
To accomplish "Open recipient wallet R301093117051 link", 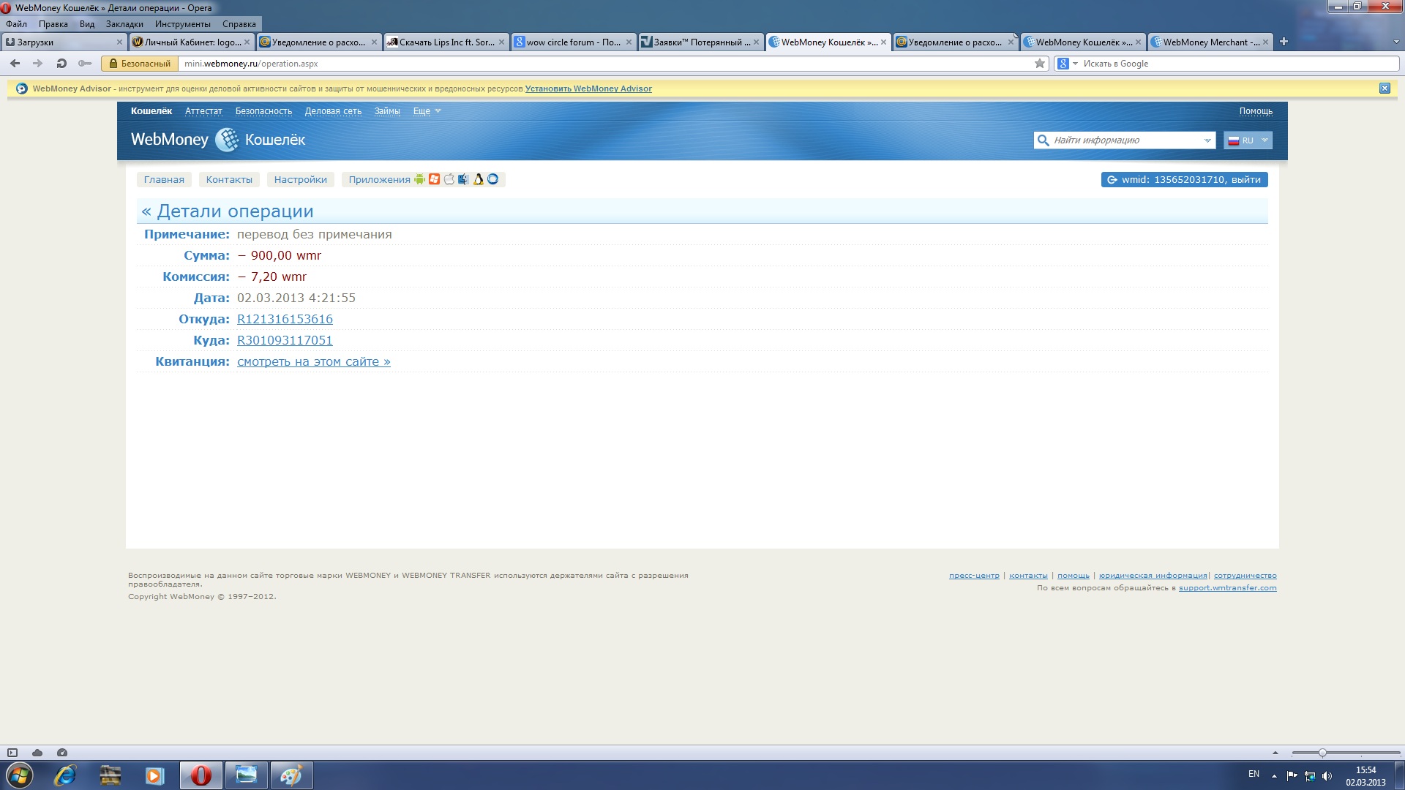I will click(x=285, y=340).
